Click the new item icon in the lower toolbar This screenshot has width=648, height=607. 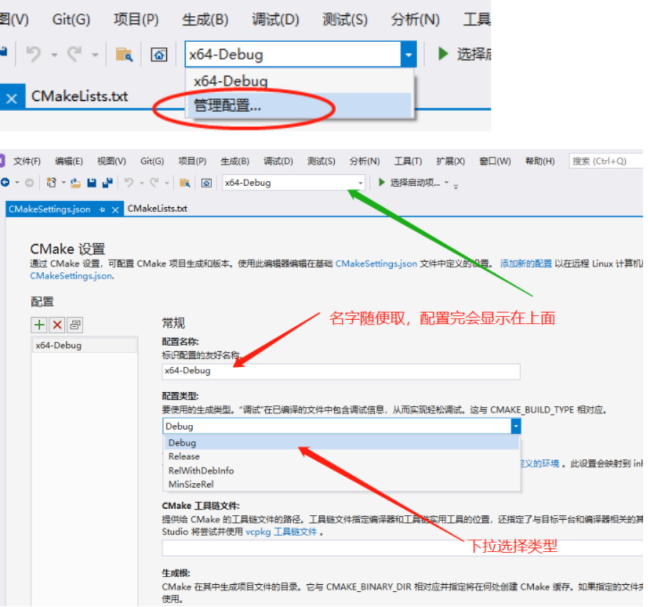coord(52,182)
